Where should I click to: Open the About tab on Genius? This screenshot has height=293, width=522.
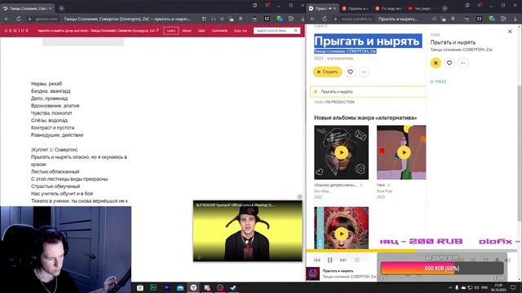pos(187,31)
